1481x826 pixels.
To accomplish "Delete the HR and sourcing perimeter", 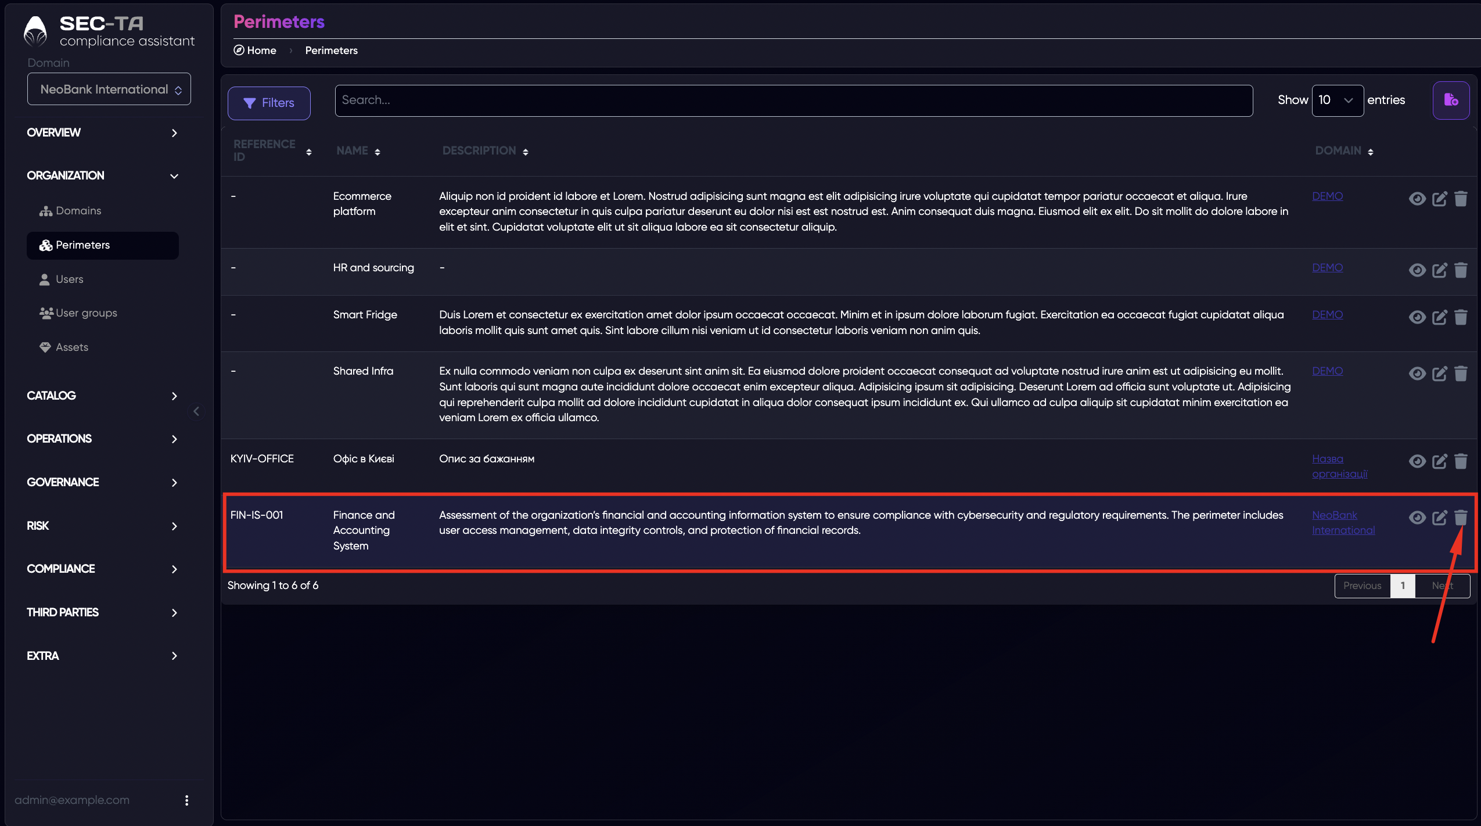I will (x=1461, y=270).
